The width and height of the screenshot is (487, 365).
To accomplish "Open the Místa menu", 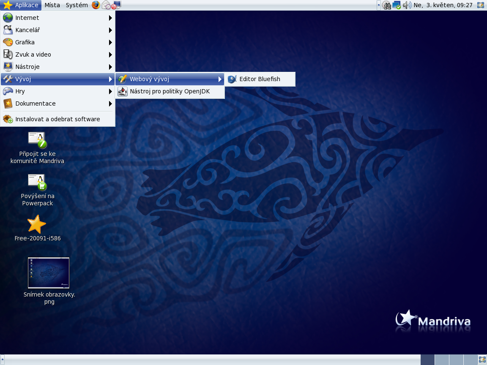I will 52,5.
